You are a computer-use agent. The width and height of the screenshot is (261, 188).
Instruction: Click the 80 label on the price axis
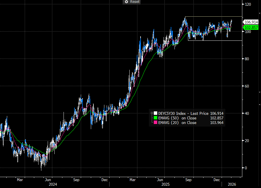pyautogui.click(x=247, y=59)
